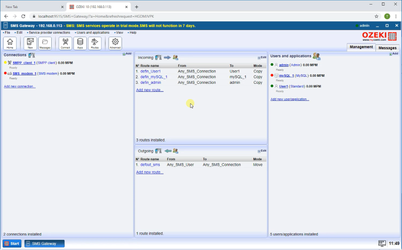Click Add in Users and applications panel
Screen dimensions: 402x250
point(394,54)
